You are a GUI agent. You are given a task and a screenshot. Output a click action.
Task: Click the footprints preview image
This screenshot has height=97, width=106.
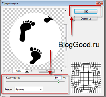33,38
